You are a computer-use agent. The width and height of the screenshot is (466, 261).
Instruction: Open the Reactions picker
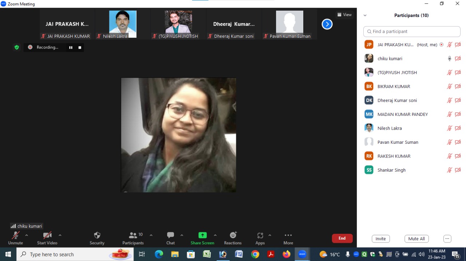pos(233,238)
